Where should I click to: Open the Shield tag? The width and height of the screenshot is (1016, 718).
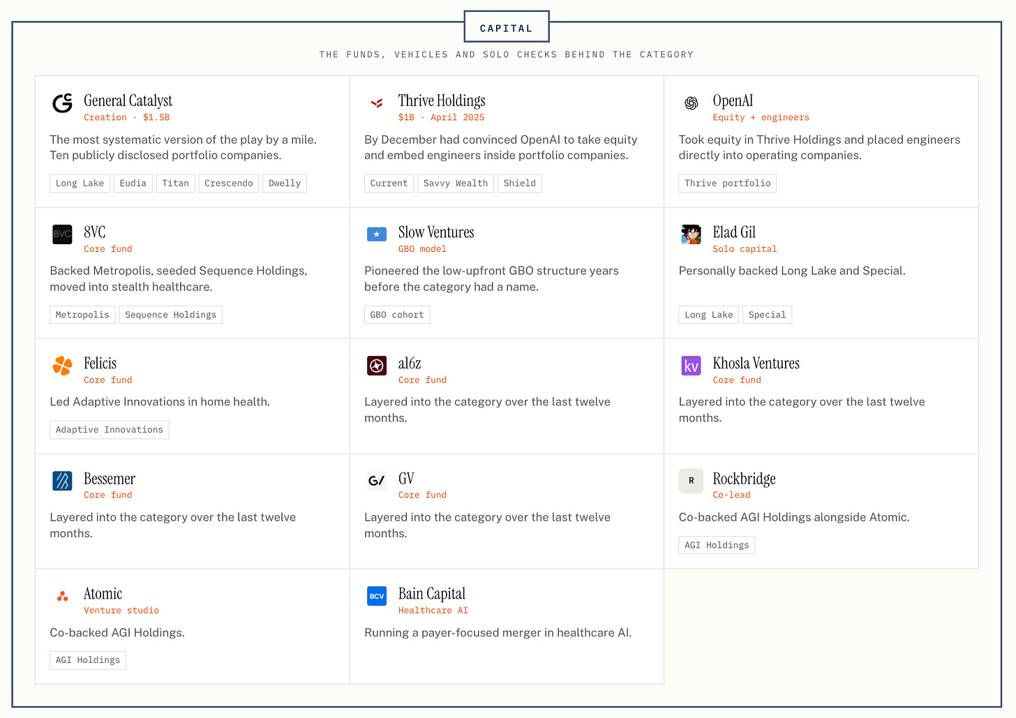coord(520,183)
